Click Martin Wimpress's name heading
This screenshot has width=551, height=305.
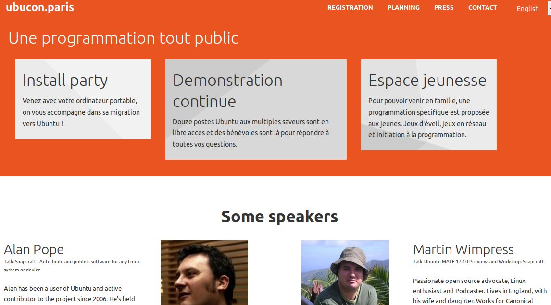tap(463, 249)
